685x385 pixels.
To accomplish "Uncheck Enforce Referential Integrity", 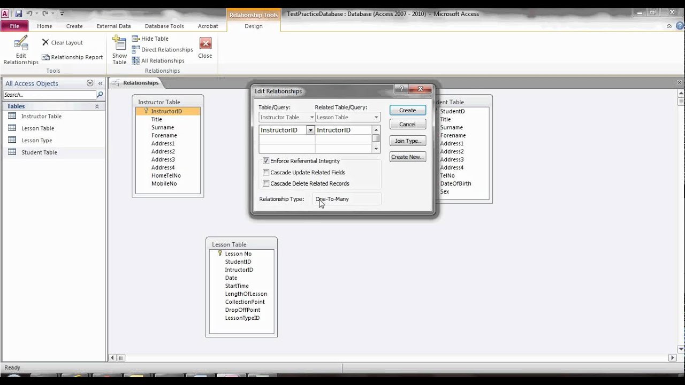I will coord(266,161).
